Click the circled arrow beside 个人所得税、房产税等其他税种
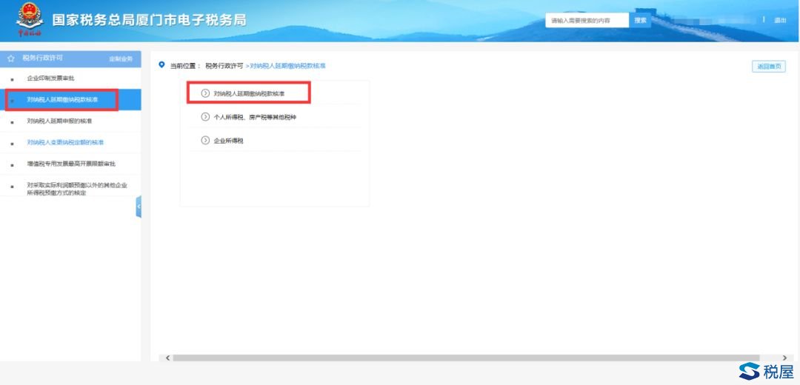This screenshot has height=385, width=800. tap(206, 117)
